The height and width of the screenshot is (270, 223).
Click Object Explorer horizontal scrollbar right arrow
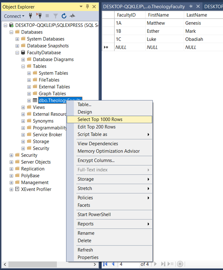click(x=95, y=264)
